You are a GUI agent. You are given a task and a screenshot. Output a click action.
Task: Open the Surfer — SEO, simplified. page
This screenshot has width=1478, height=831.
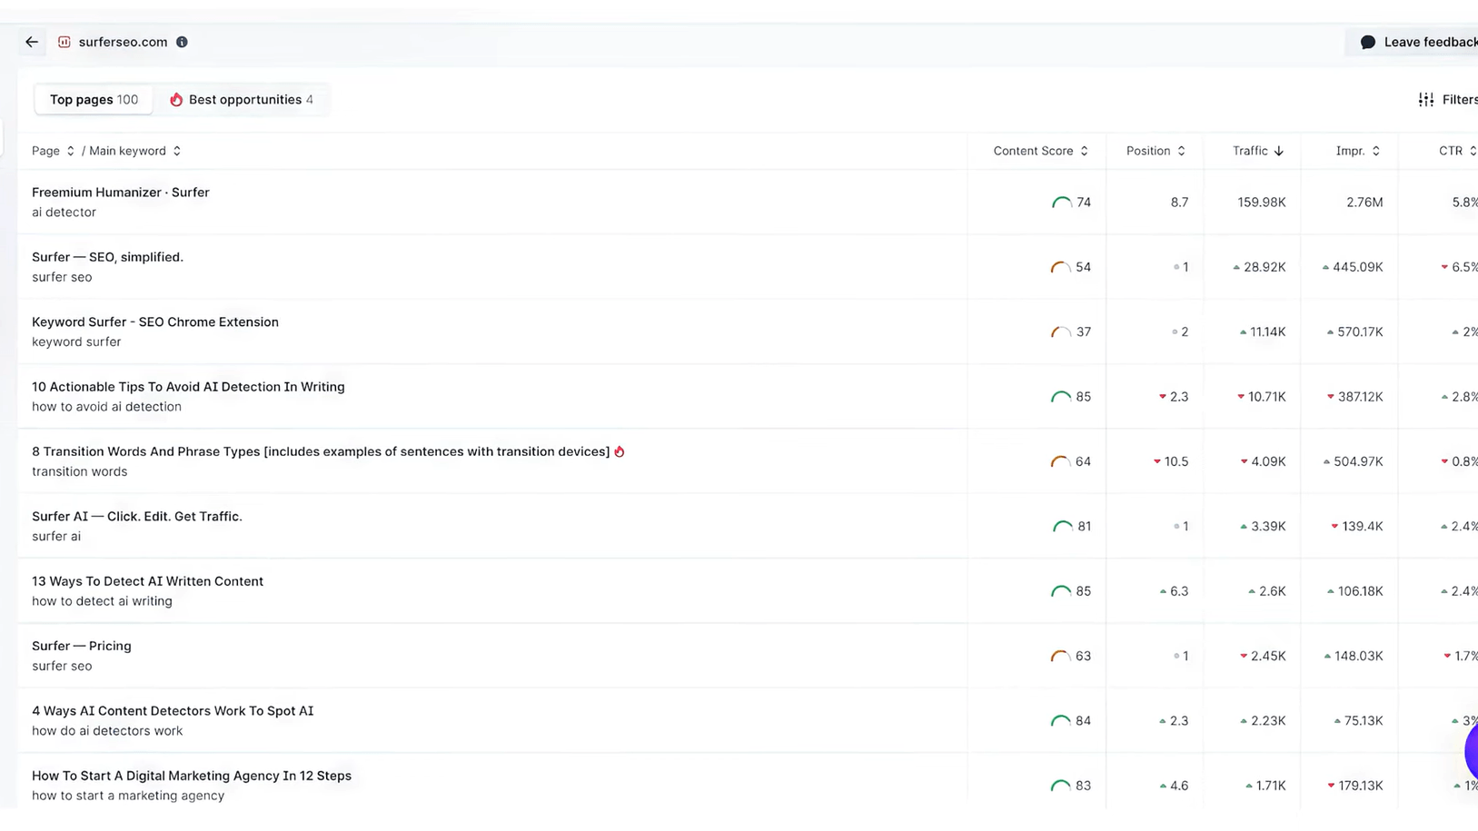point(107,257)
